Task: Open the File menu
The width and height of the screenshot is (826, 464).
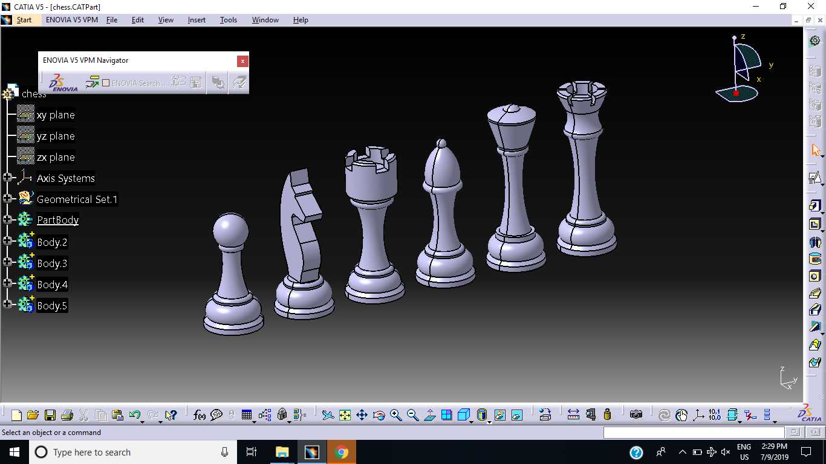Action: click(112, 20)
